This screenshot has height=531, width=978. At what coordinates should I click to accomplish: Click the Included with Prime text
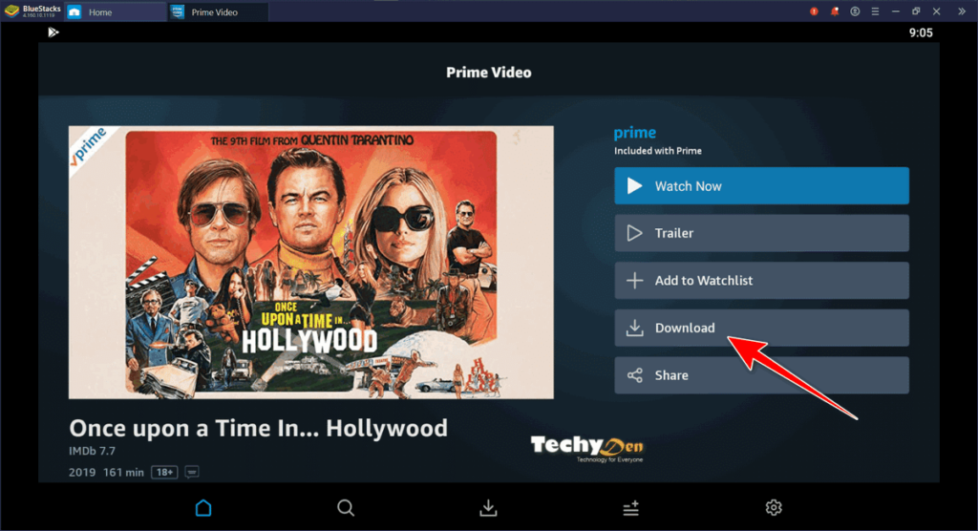coord(657,151)
